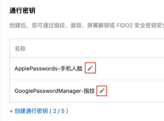Click the 通行密钥 section heading
The width and height of the screenshot is (164, 121).
[x=22, y=11]
